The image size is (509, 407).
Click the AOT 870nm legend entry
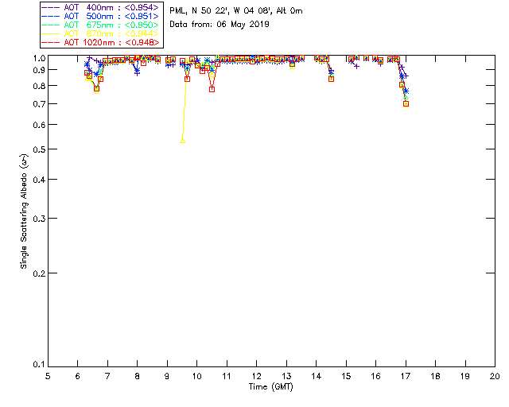point(101,33)
